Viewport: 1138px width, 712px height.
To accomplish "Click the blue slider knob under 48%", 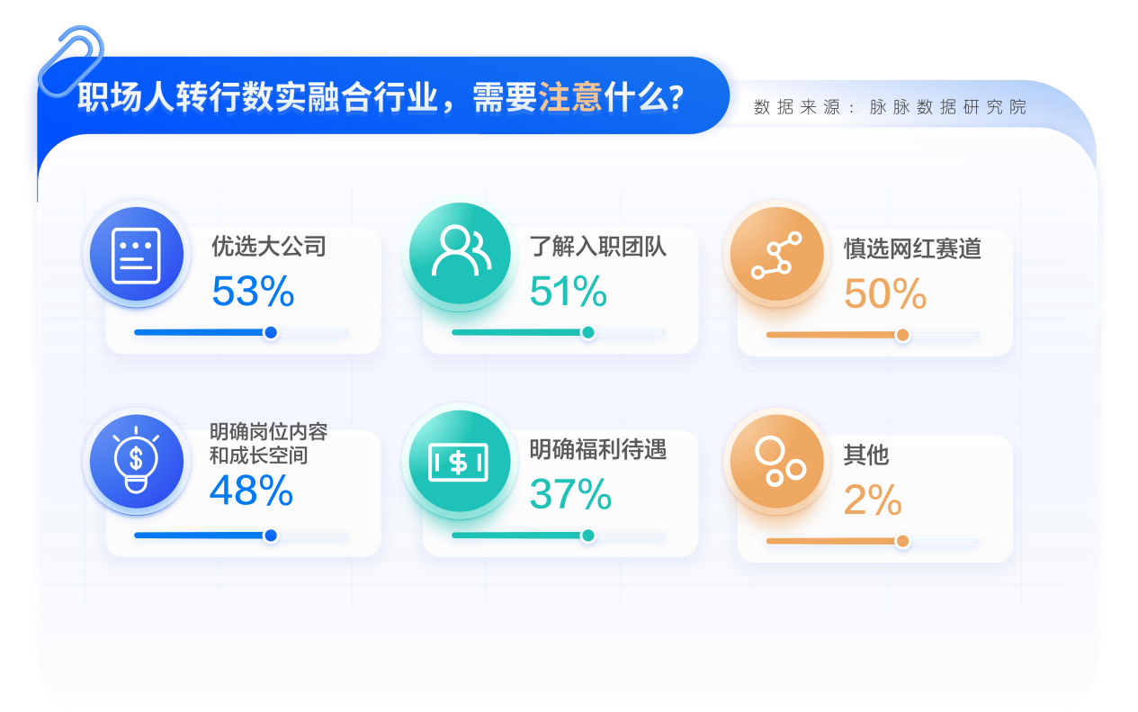I will click(270, 536).
